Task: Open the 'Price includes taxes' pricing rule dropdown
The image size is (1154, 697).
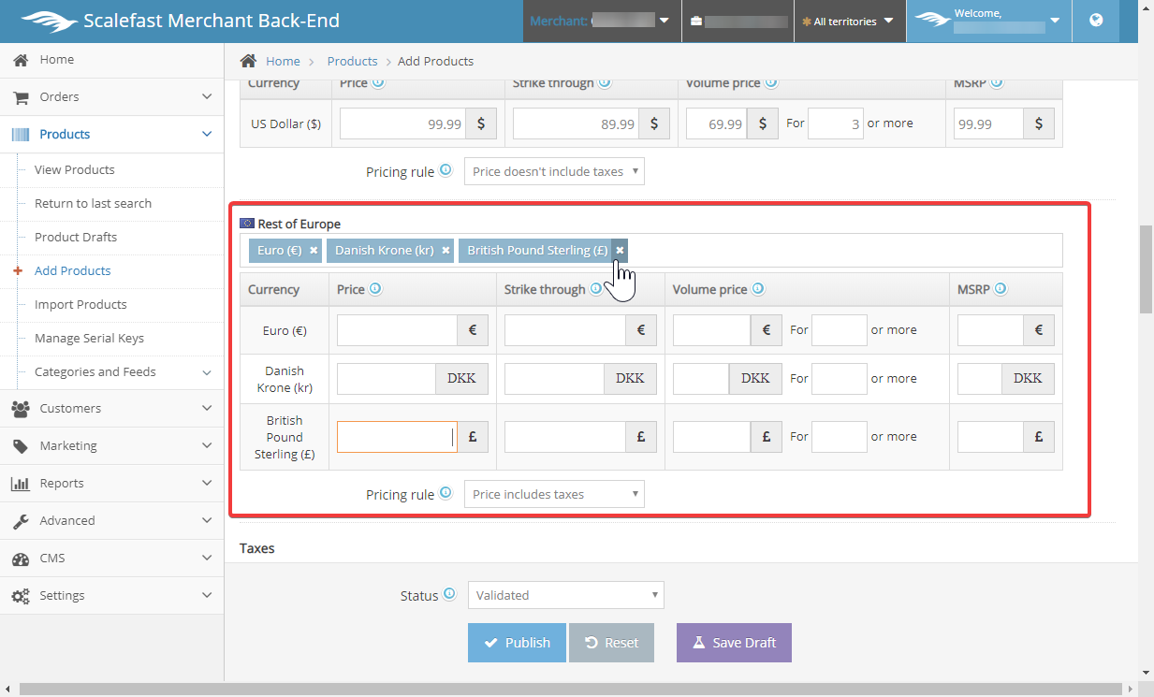Action: pyautogui.click(x=554, y=494)
